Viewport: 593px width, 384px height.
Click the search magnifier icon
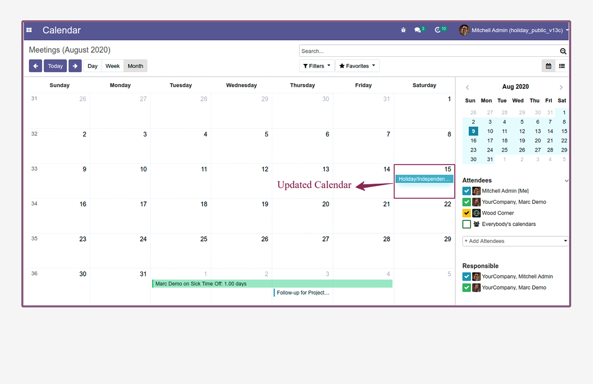(563, 51)
